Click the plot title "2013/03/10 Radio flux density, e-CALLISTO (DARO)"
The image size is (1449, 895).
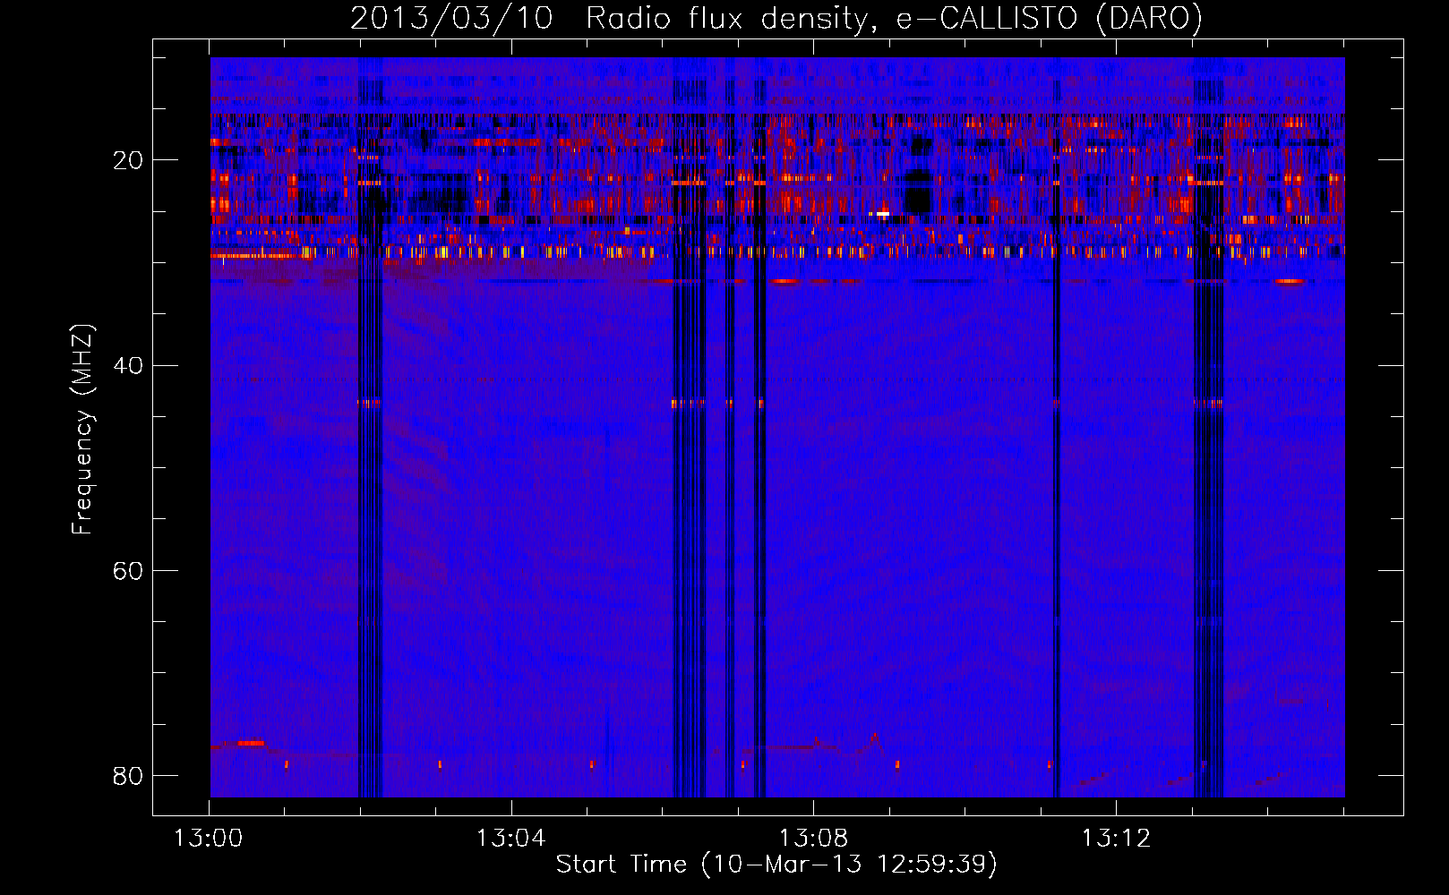pos(776,18)
